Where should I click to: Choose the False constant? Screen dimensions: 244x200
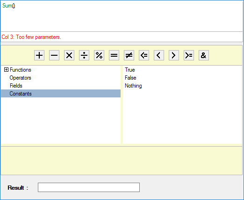click(x=130, y=78)
